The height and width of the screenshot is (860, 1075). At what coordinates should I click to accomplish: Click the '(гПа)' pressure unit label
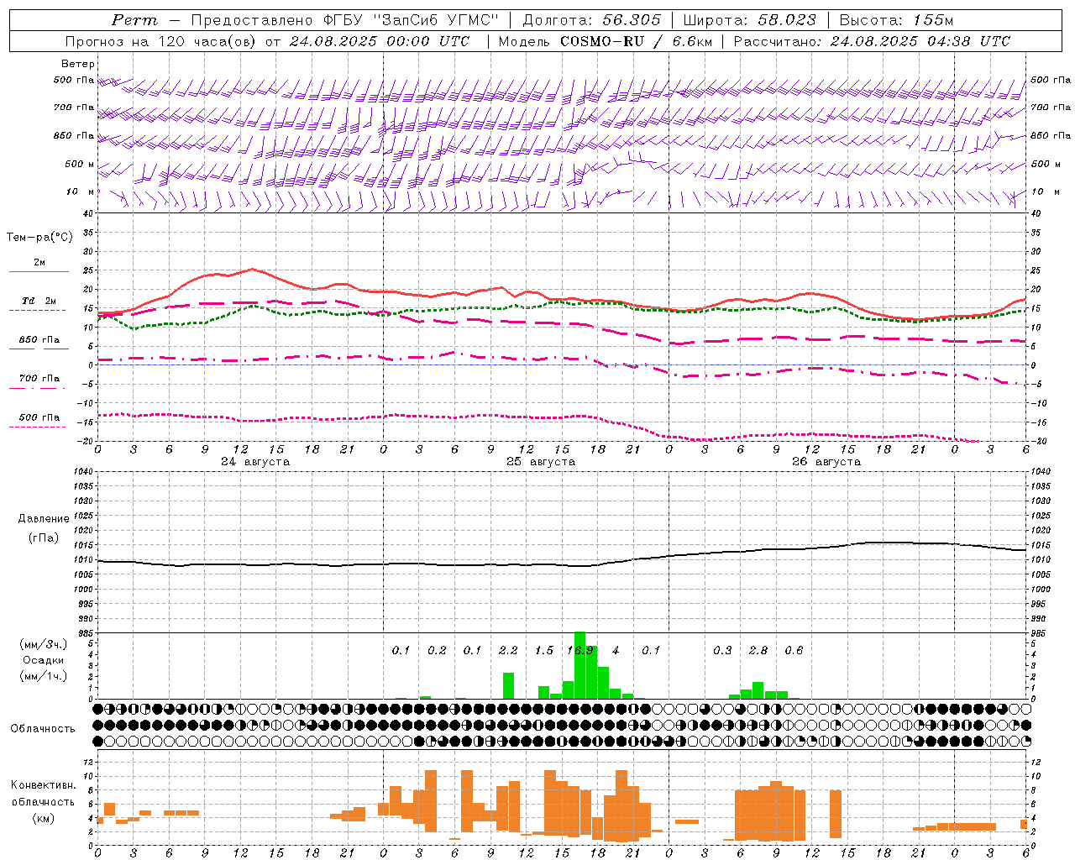pos(44,538)
